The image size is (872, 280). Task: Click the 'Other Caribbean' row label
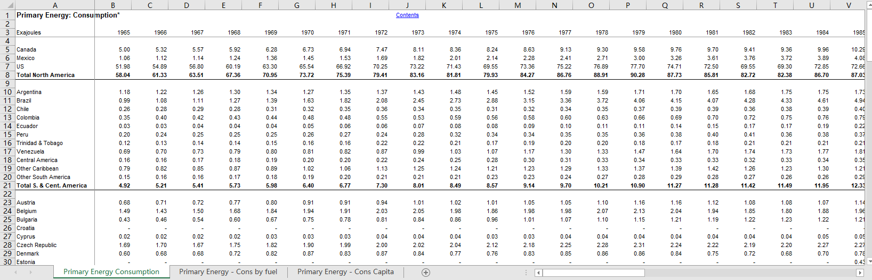tap(37, 168)
